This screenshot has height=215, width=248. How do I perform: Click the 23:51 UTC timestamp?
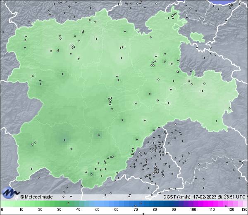[x=234, y=197]
